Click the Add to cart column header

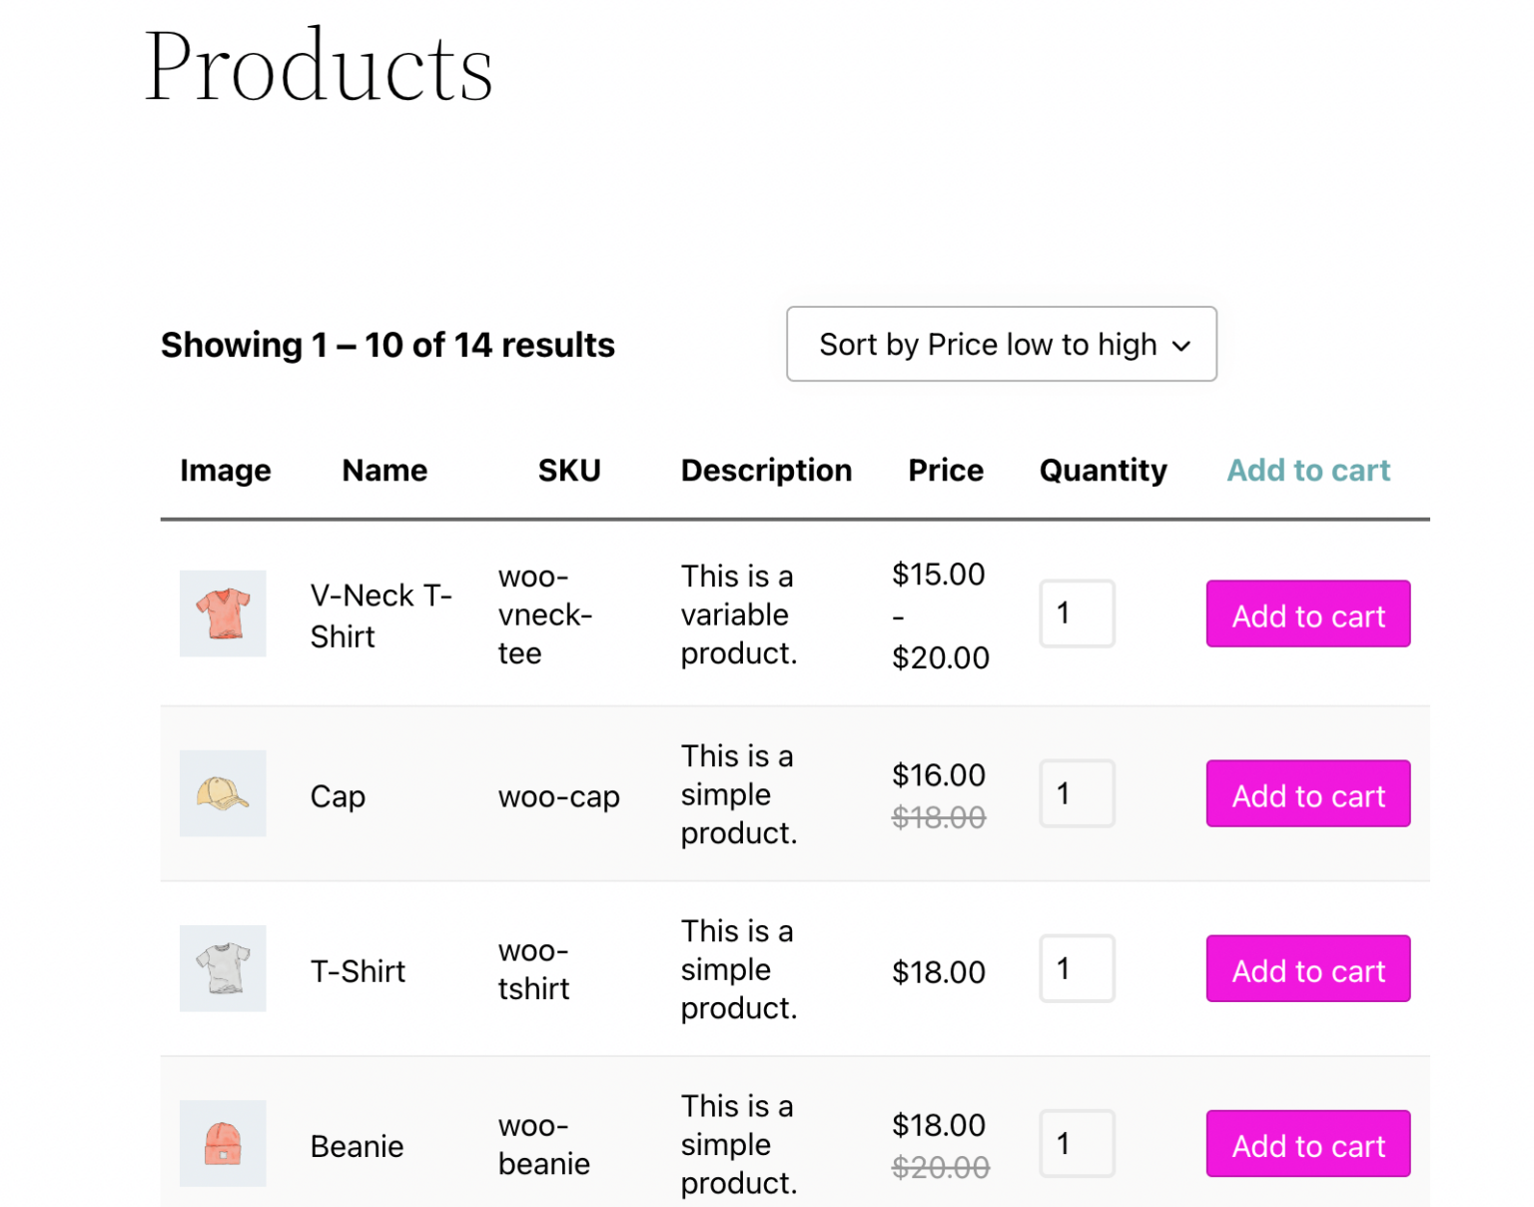click(x=1308, y=470)
